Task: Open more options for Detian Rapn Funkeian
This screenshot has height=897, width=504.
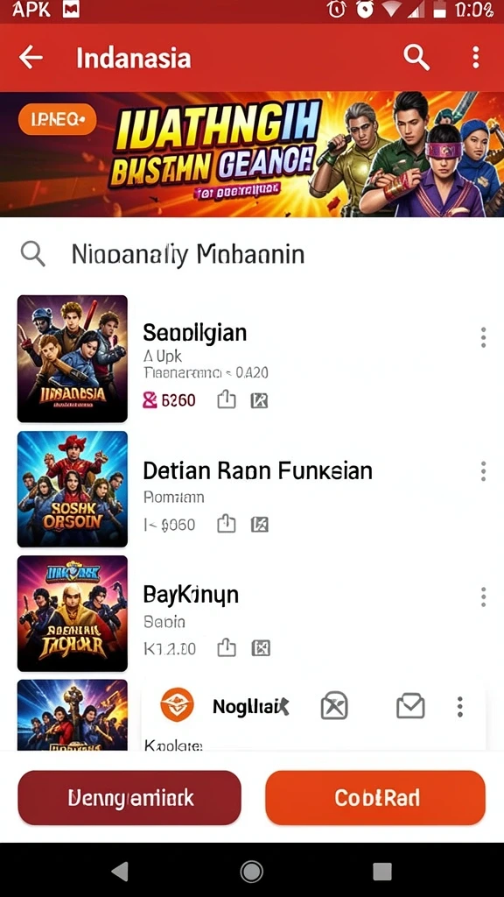Action: 483,470
